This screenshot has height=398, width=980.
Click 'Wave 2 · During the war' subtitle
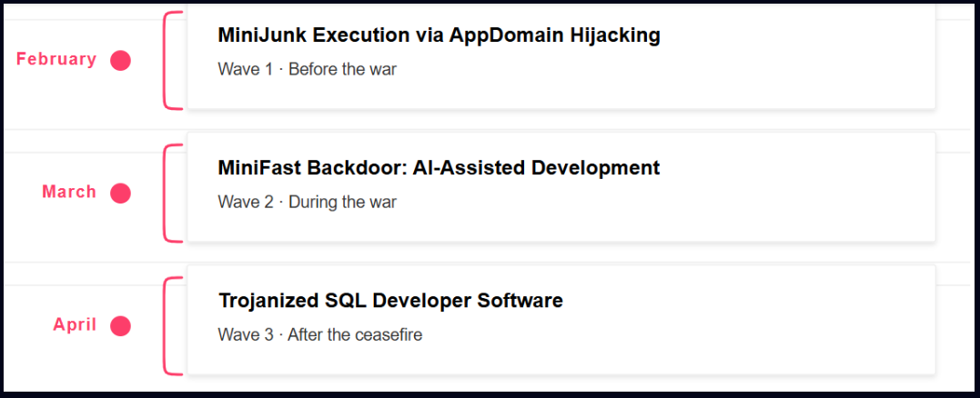[x=307, y=202]
